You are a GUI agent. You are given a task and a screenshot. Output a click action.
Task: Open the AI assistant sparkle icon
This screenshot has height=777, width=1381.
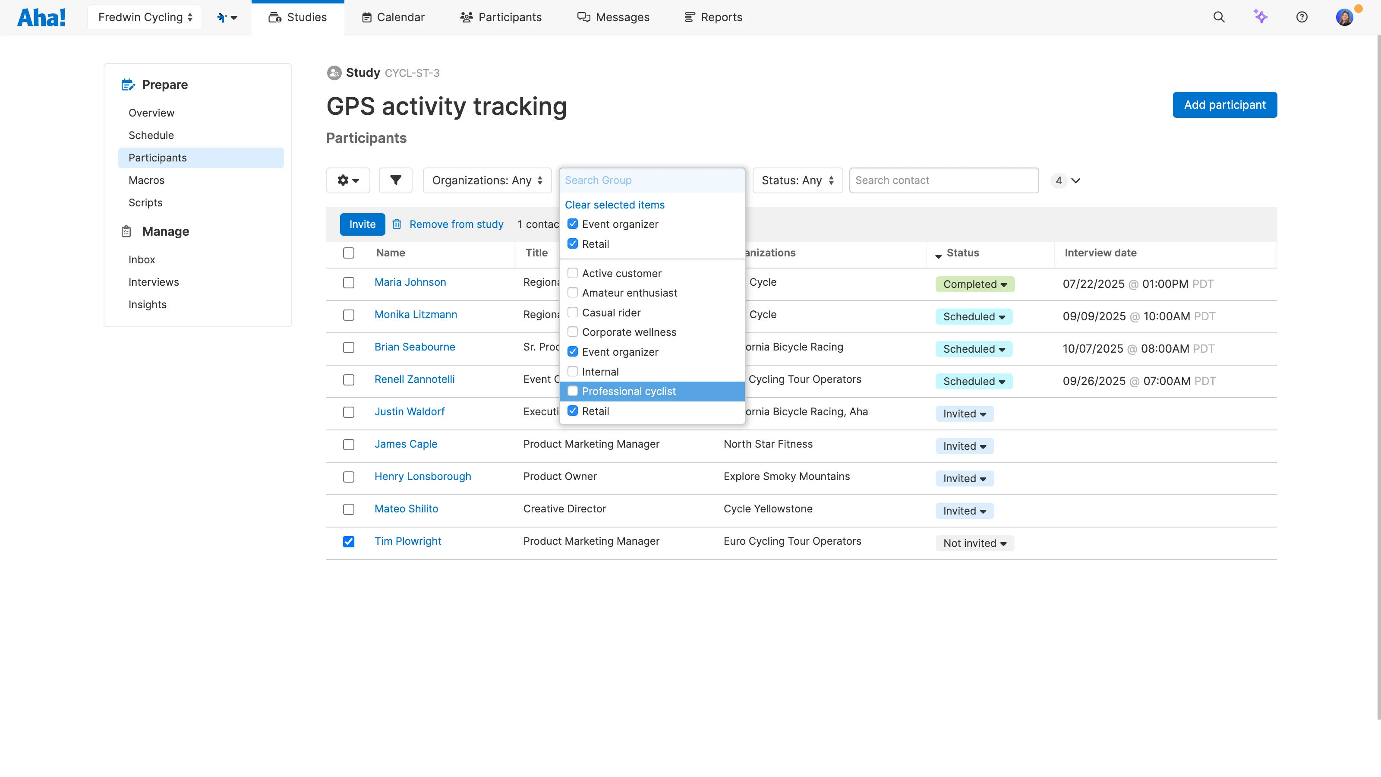pyautogui.click(x=1260, y=17)
